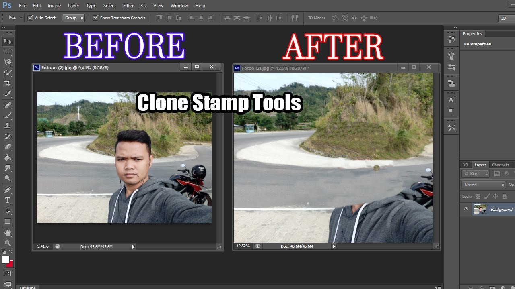Open the Auto-Select Group dropdown

coord(73,18)
